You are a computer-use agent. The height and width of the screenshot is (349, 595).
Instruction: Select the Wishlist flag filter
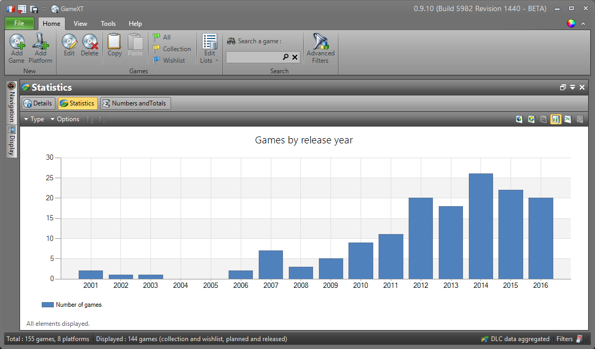pyautogui.click(x=169, y=61)
